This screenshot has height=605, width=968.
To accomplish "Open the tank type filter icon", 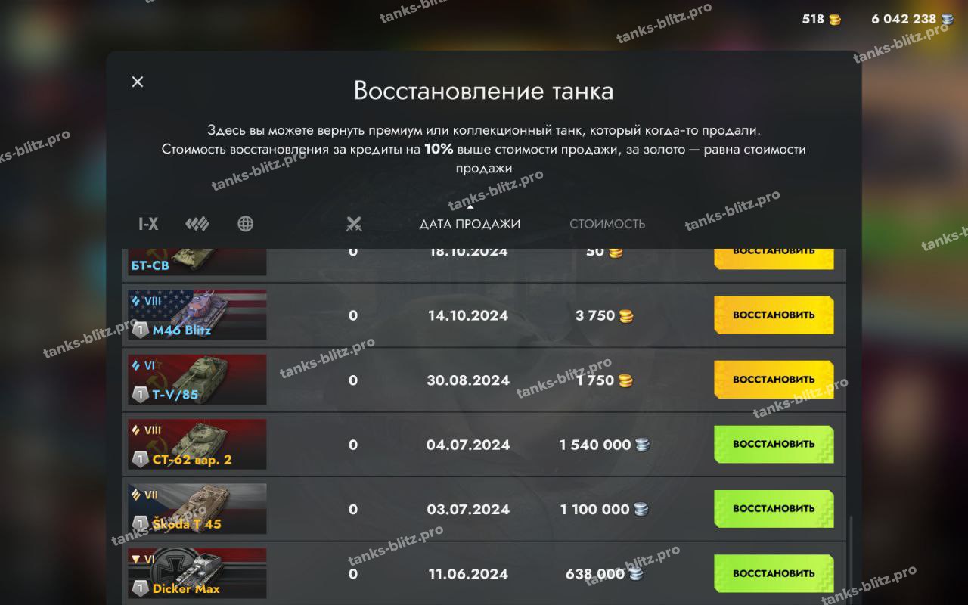I will coord(197,224).
